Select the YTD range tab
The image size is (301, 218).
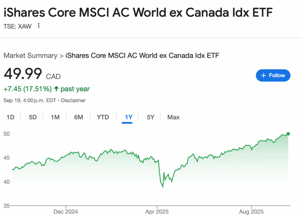pos(103,117)
